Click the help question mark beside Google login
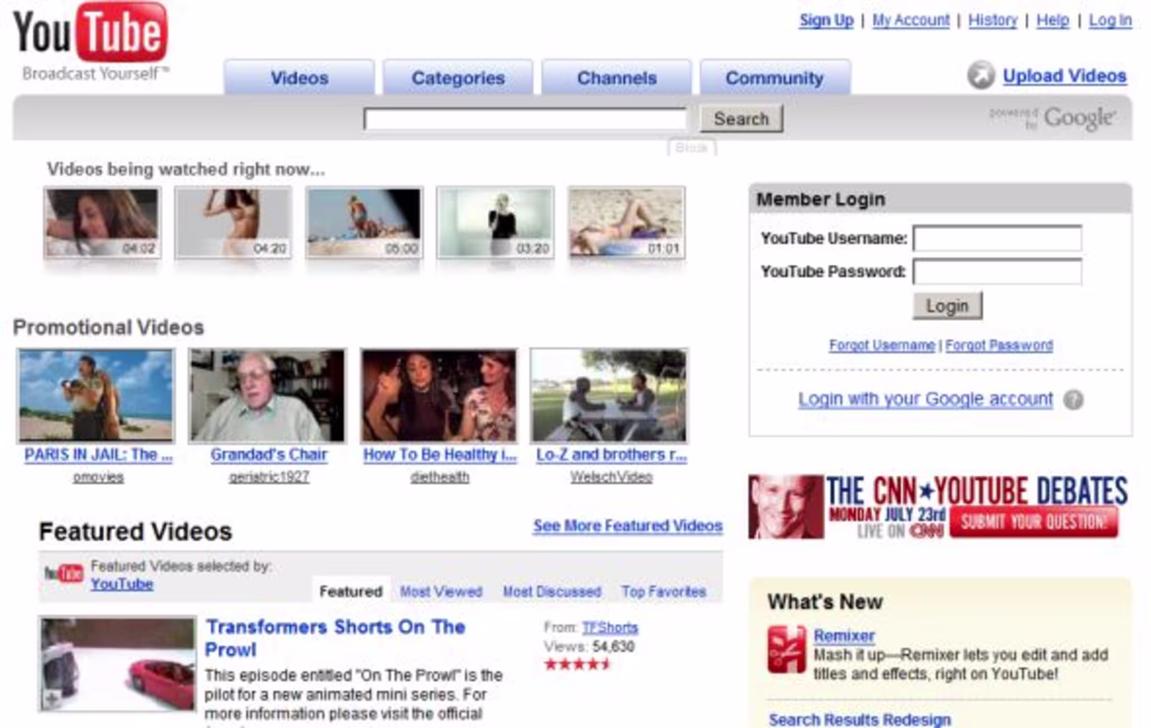1151x728 pixels. point(1073,399)
